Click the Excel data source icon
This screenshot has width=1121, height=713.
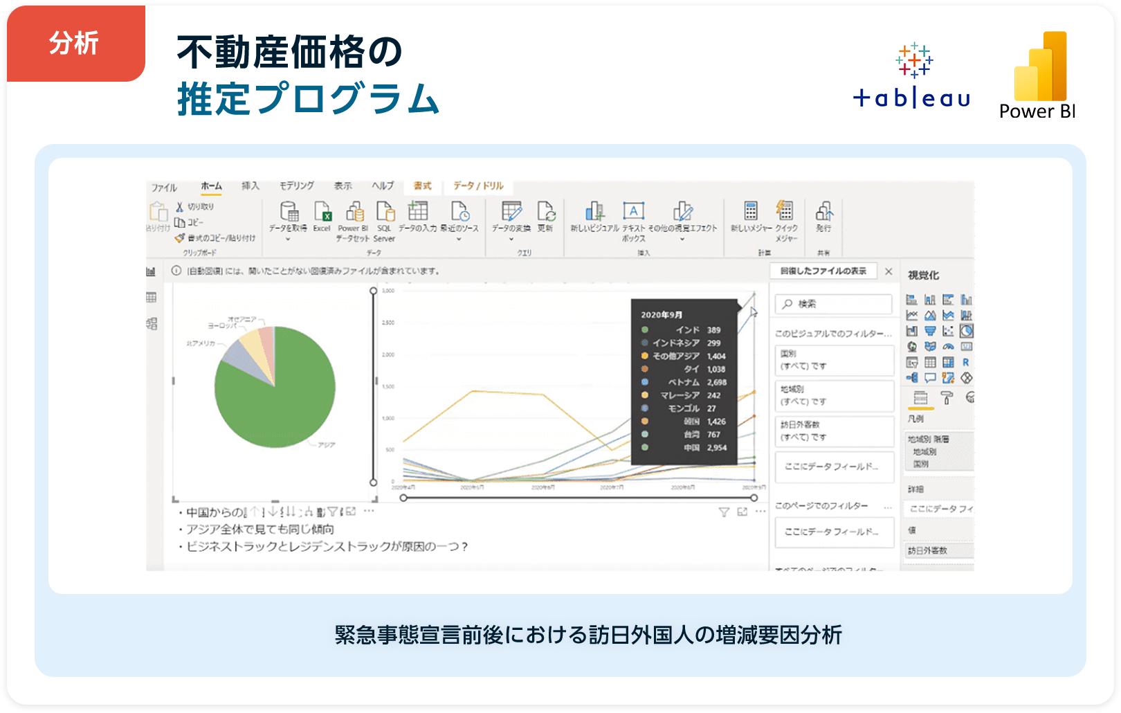pos(322,210)
